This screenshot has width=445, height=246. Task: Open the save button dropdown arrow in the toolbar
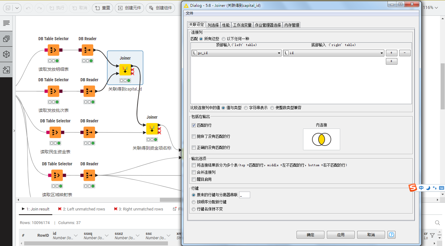pos(16,8)
